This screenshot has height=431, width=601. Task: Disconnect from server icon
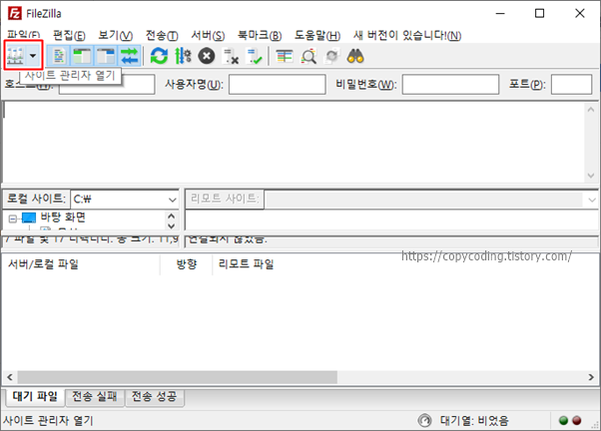(x=231, y=56)
